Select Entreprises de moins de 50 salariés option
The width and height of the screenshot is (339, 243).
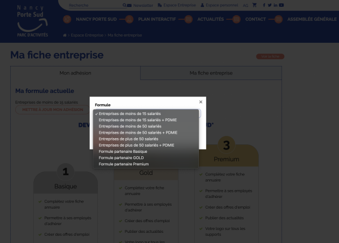146,126
